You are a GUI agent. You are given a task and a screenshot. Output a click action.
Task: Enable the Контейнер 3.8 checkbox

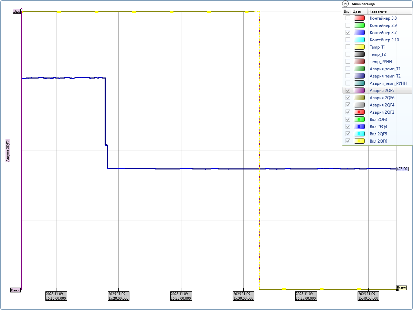coord(348,18)
